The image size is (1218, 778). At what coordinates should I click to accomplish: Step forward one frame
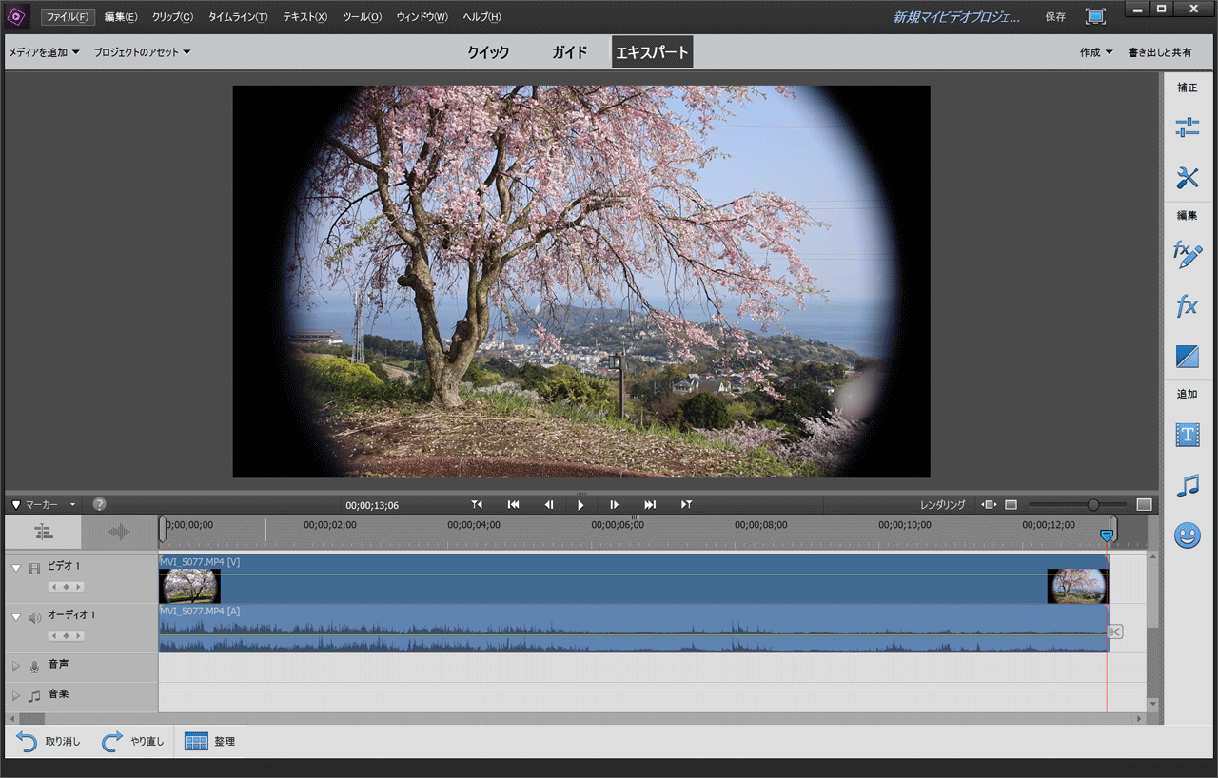614,504
